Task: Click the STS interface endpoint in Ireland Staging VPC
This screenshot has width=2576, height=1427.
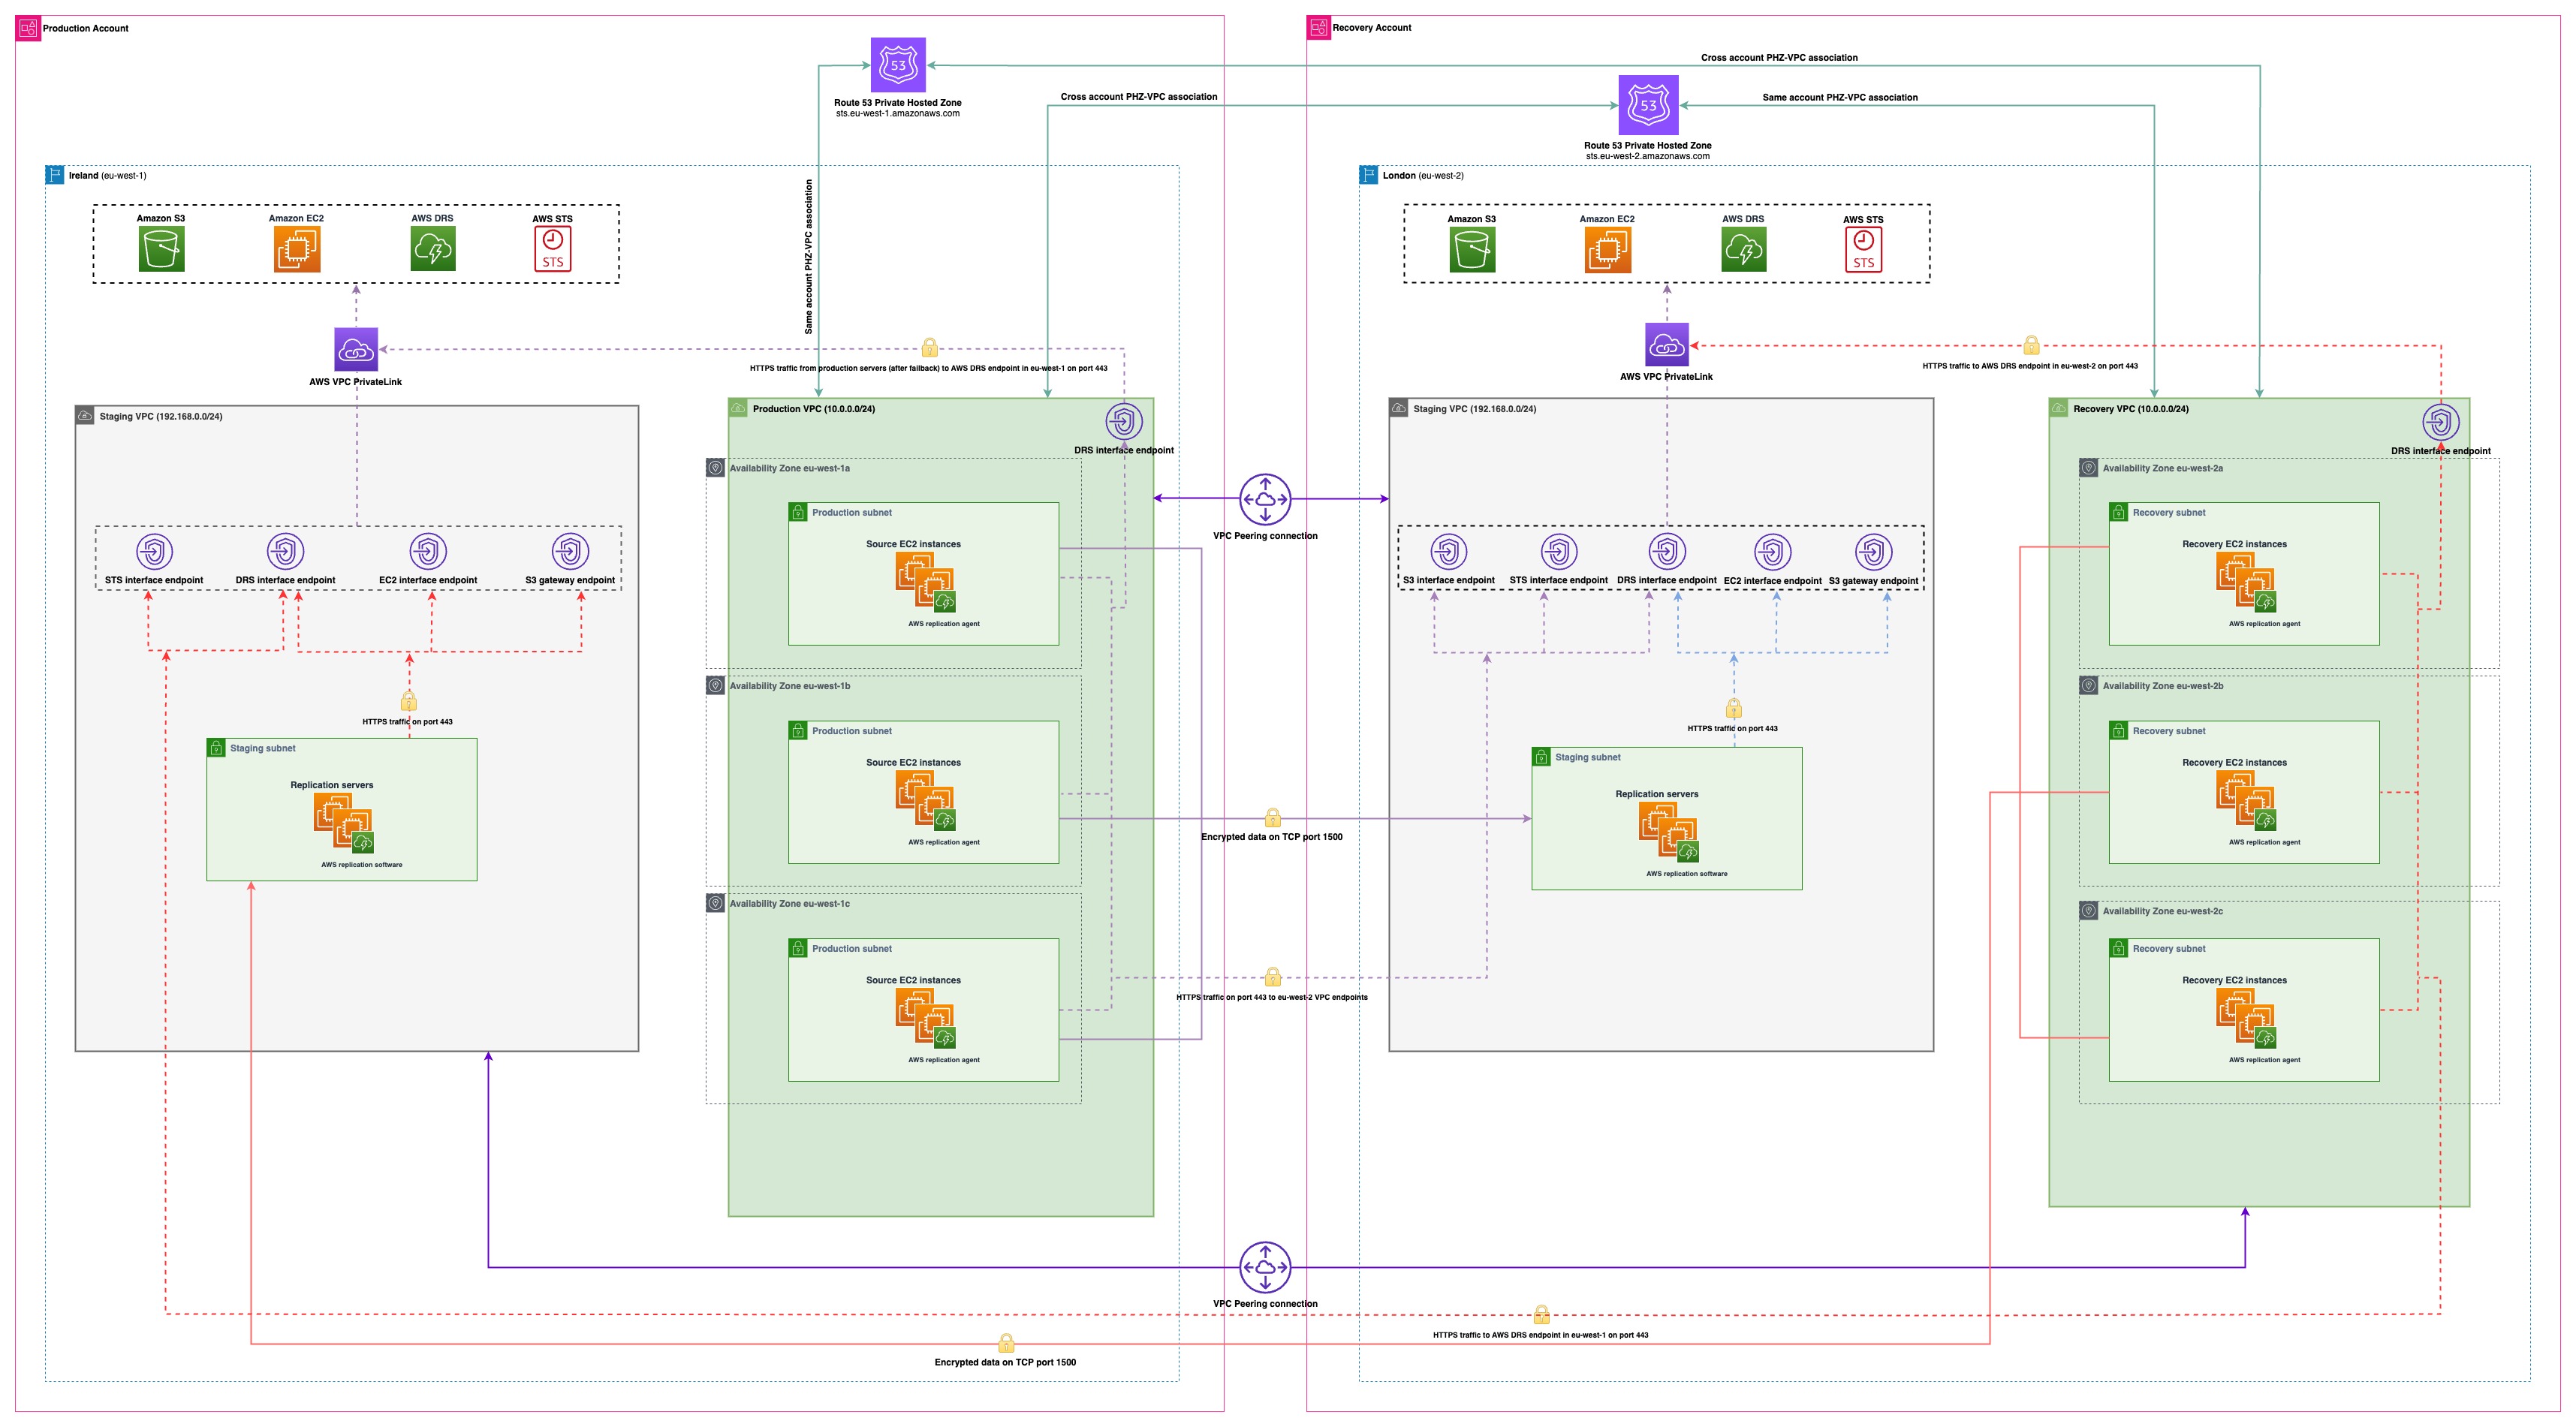Action: (154, 552)
